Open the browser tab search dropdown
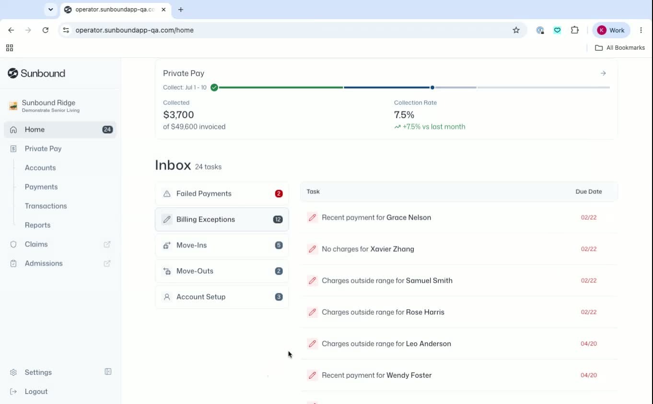 click(x=50, y=10)
